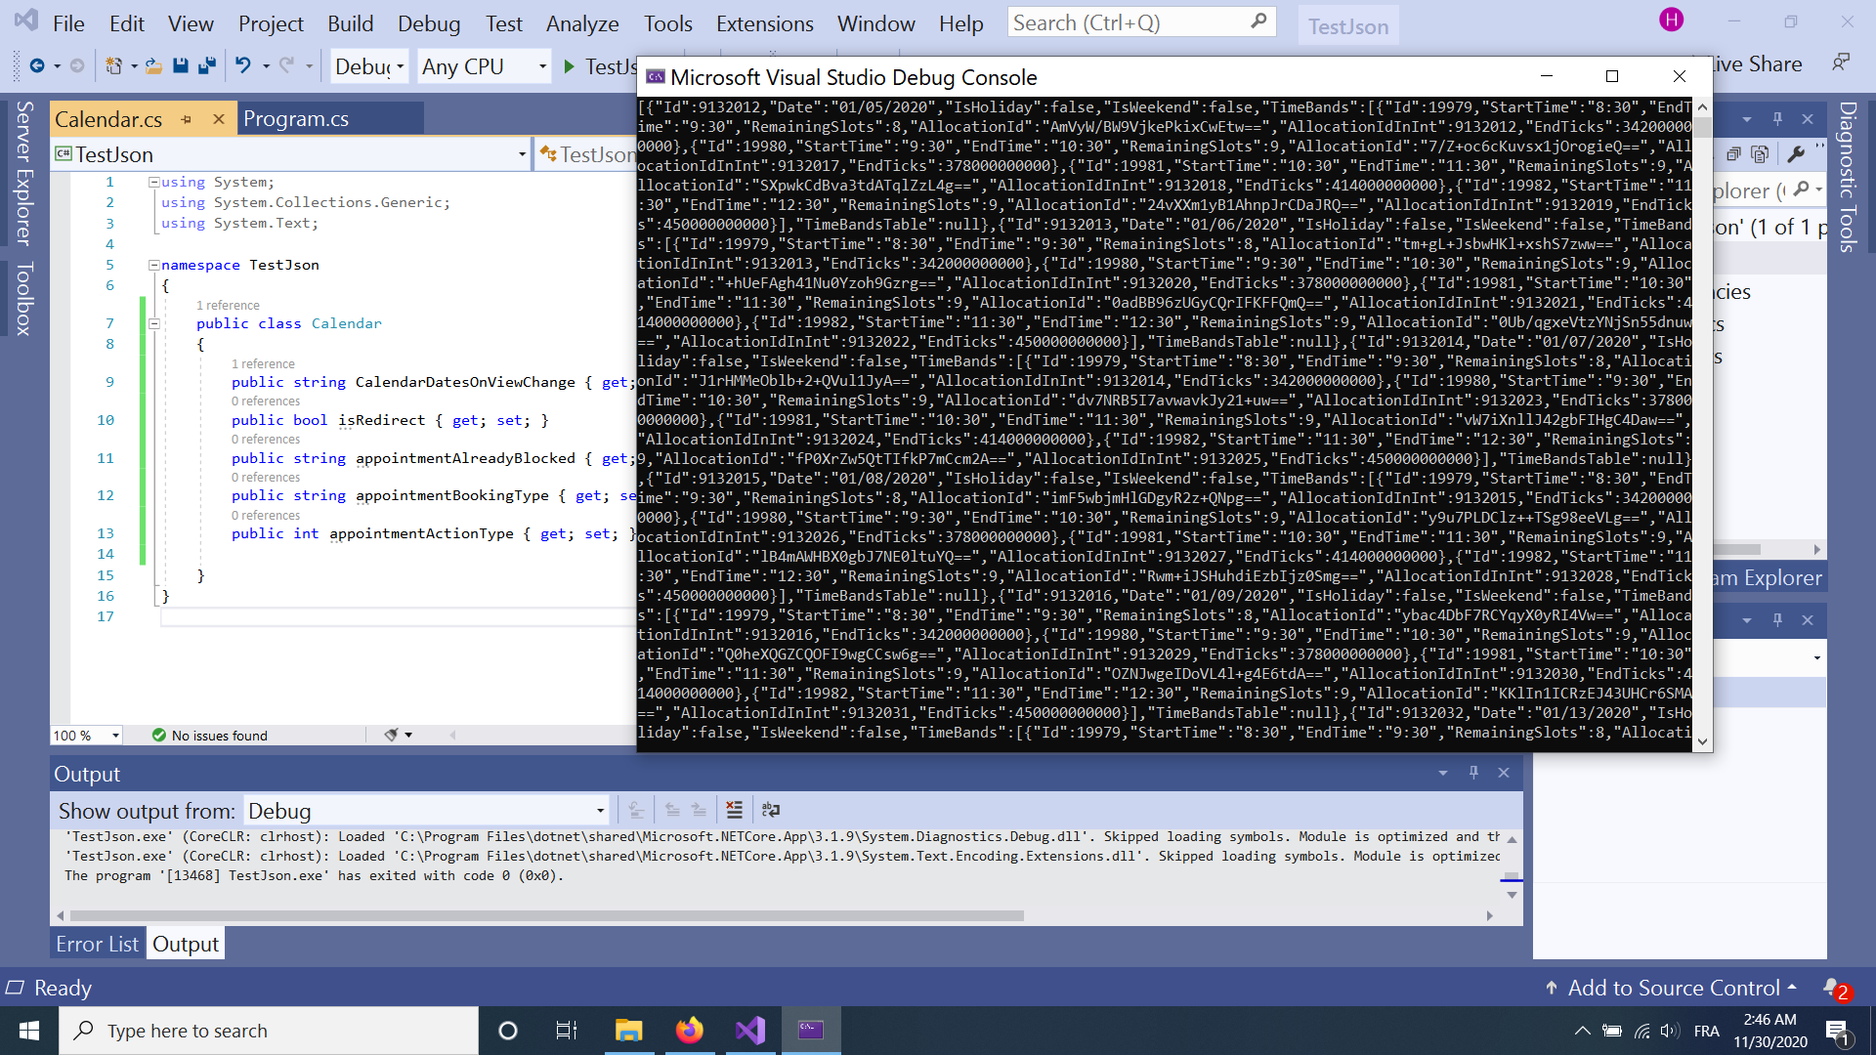Click the Undo arrow icon
Image resolution: width=1876 pixels, height=1055 pixels.
pyautogui.click(x=242, y=65)
